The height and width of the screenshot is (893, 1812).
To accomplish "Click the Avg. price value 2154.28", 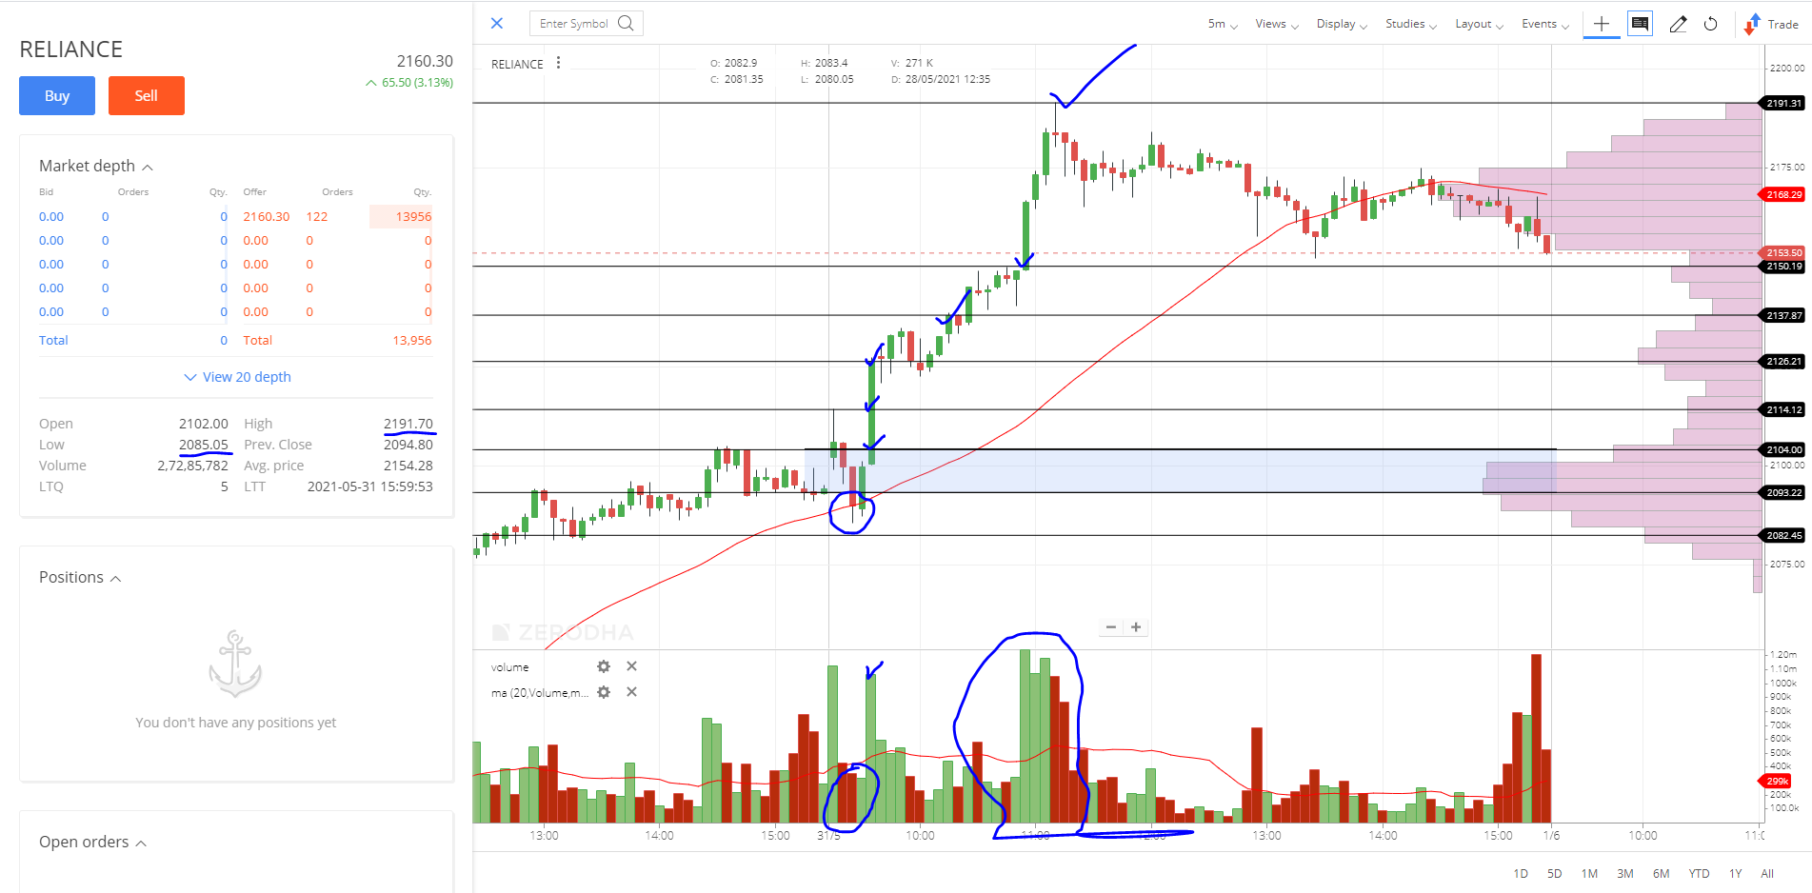I will coord(408,466).
